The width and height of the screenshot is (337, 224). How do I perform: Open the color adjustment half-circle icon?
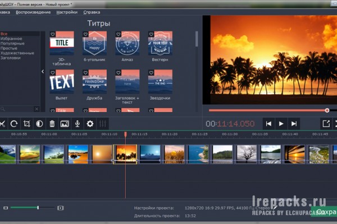click(39, 124)
